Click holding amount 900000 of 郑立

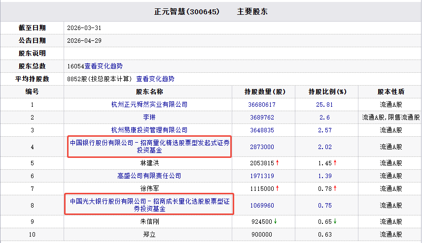pos(262,234)
